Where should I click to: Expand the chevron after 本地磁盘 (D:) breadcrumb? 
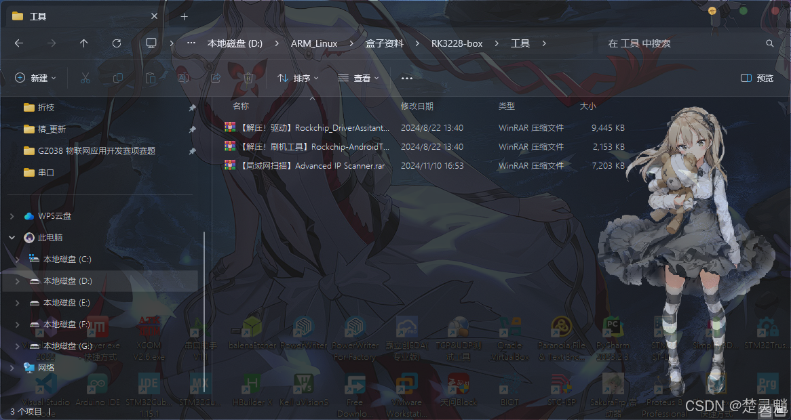click(x=277, y=43)
